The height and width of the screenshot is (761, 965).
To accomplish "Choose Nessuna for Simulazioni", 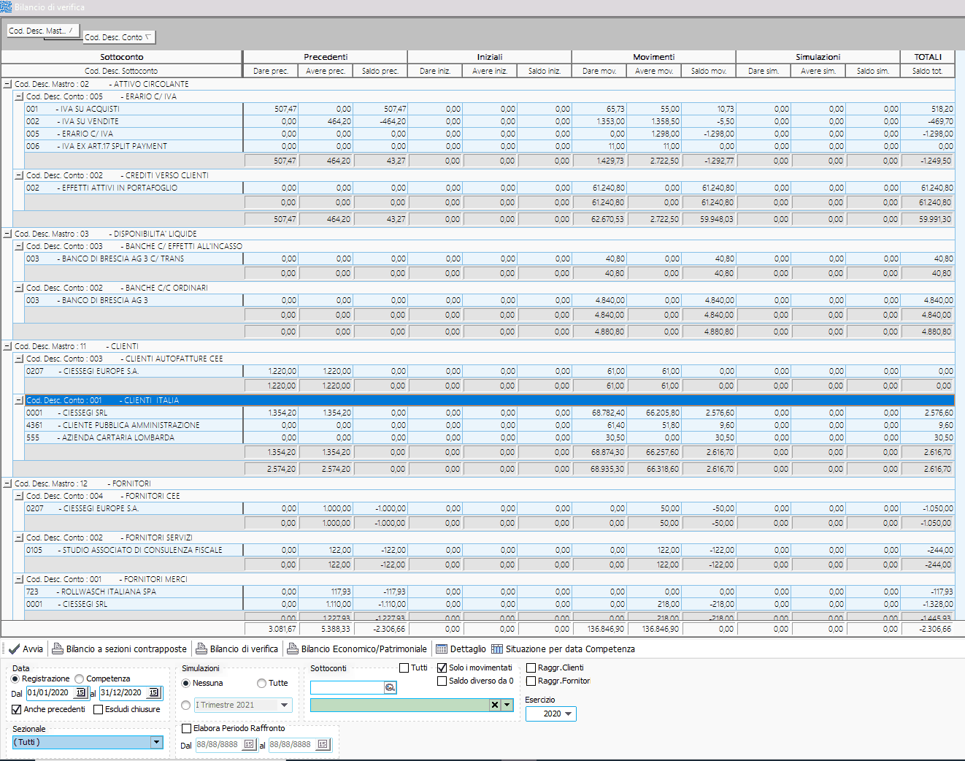I will click(186, 683).
